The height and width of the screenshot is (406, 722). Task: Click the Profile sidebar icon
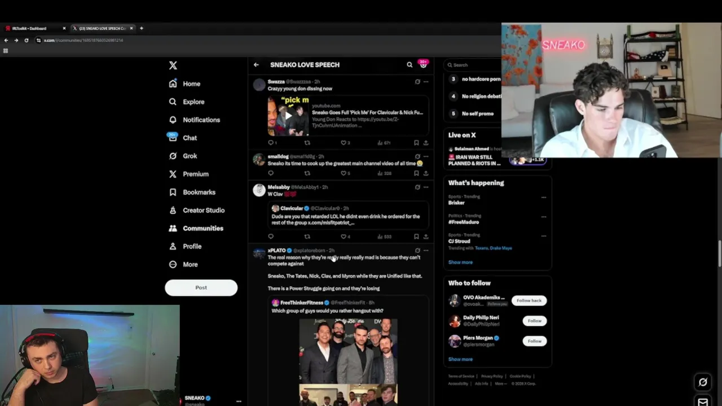coord(173,246)
